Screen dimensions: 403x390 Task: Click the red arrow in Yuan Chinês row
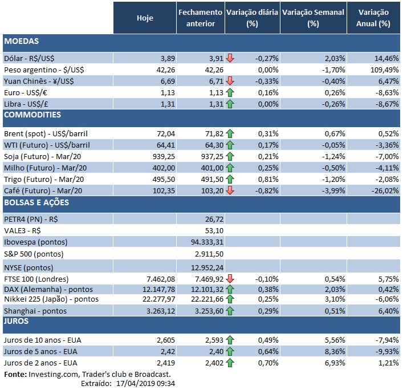[230, 80]
